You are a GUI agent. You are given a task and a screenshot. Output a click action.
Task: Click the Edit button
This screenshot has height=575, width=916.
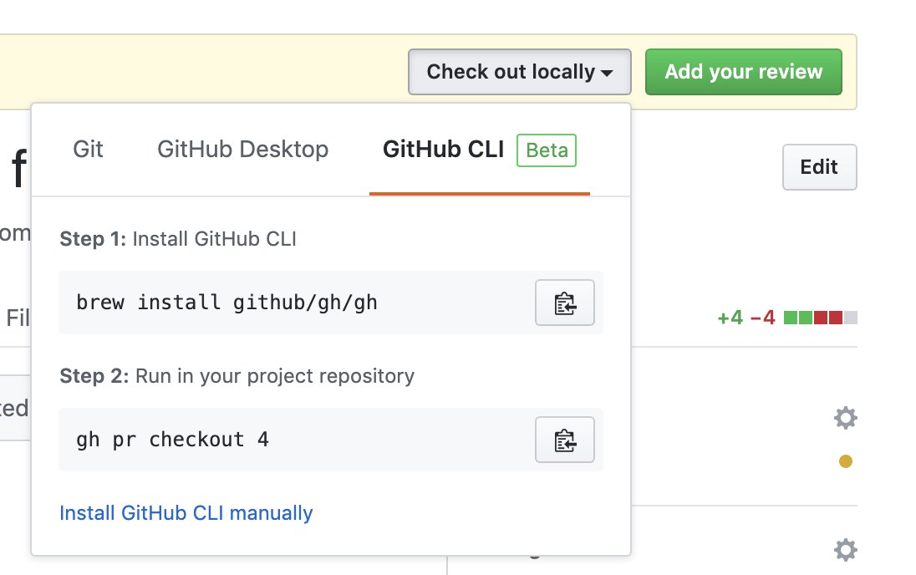[x=820, y=167]
